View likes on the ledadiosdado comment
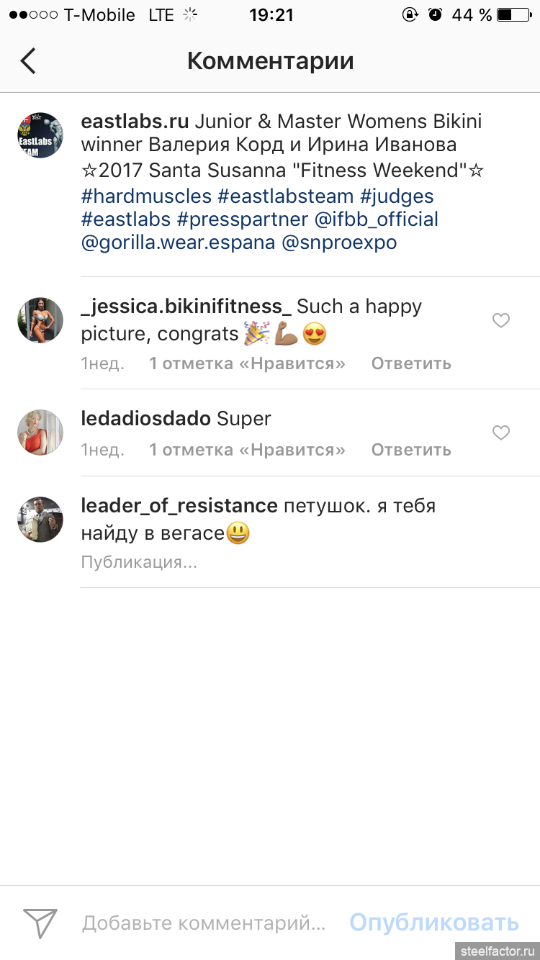The image size is (540, 960). pos(247,450)
